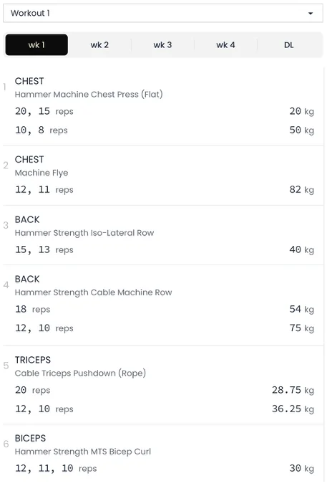Click the 28.75 kg triceps weight value
The image size is (327, 486).
point(293,390)
